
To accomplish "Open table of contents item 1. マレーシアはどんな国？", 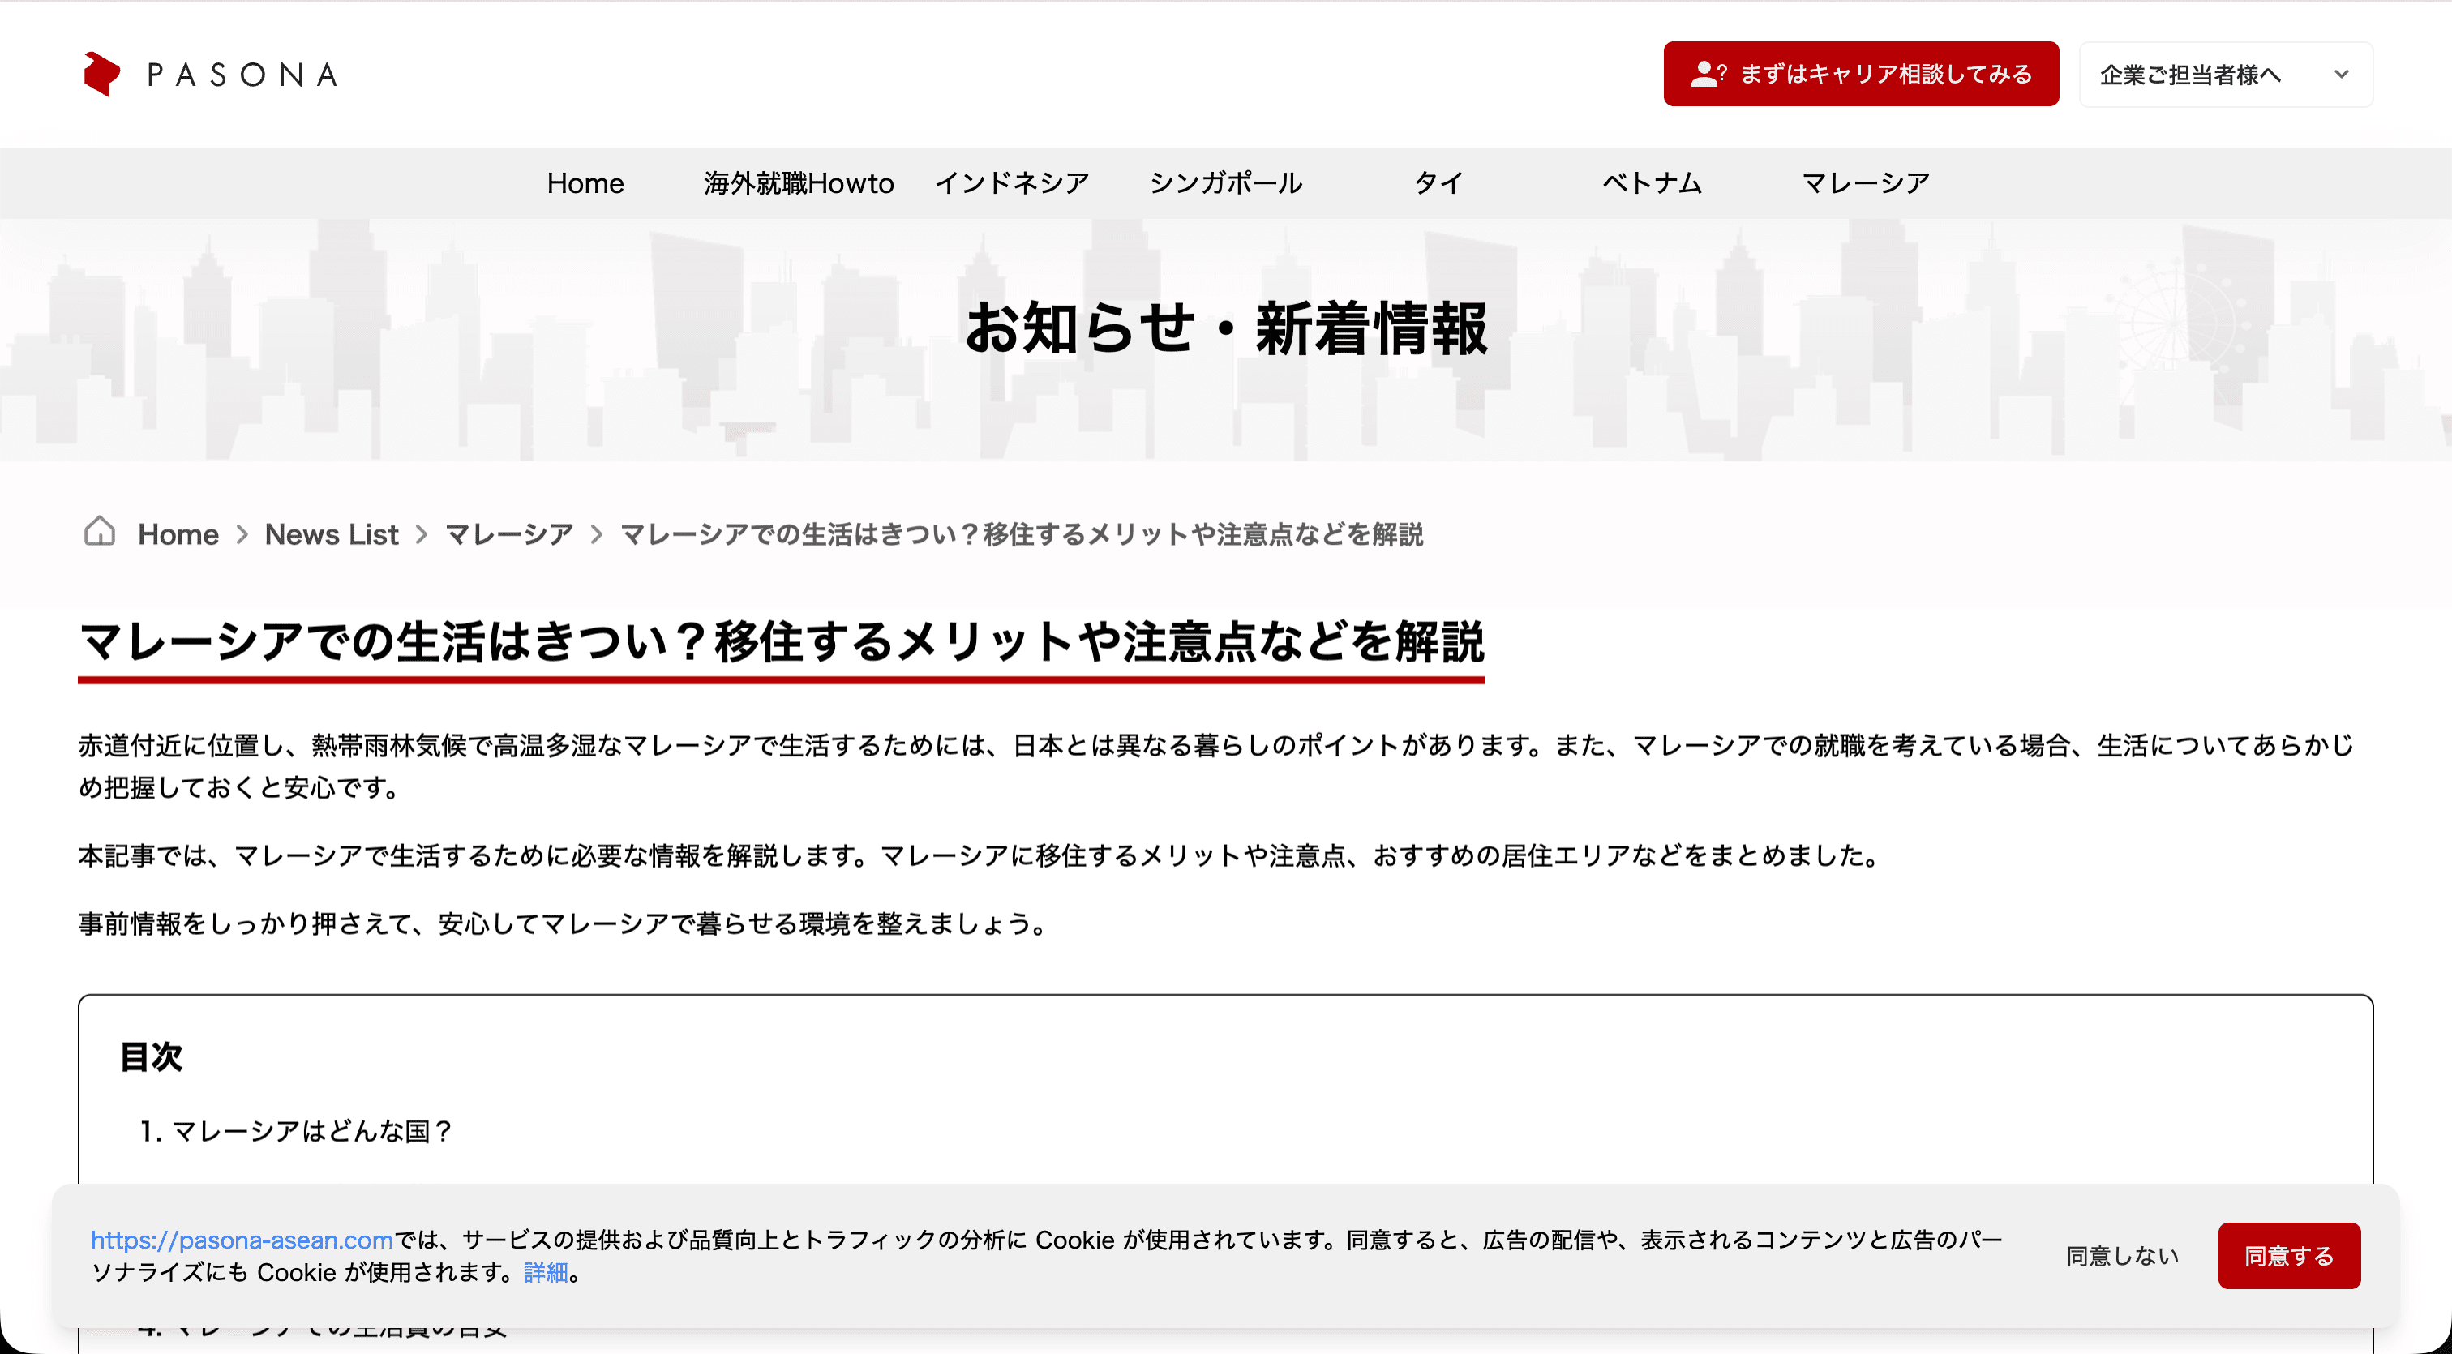I will 296,1130.
